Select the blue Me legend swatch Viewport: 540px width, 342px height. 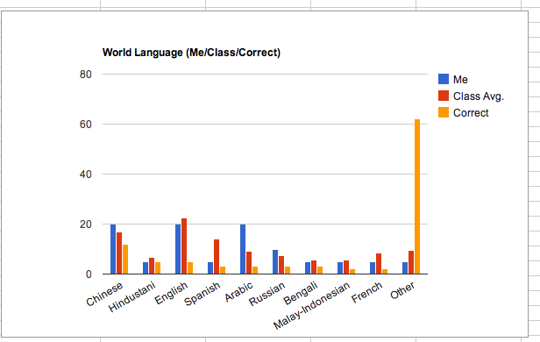pos(444,79)
